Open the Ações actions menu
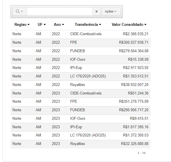 point(111,11)
